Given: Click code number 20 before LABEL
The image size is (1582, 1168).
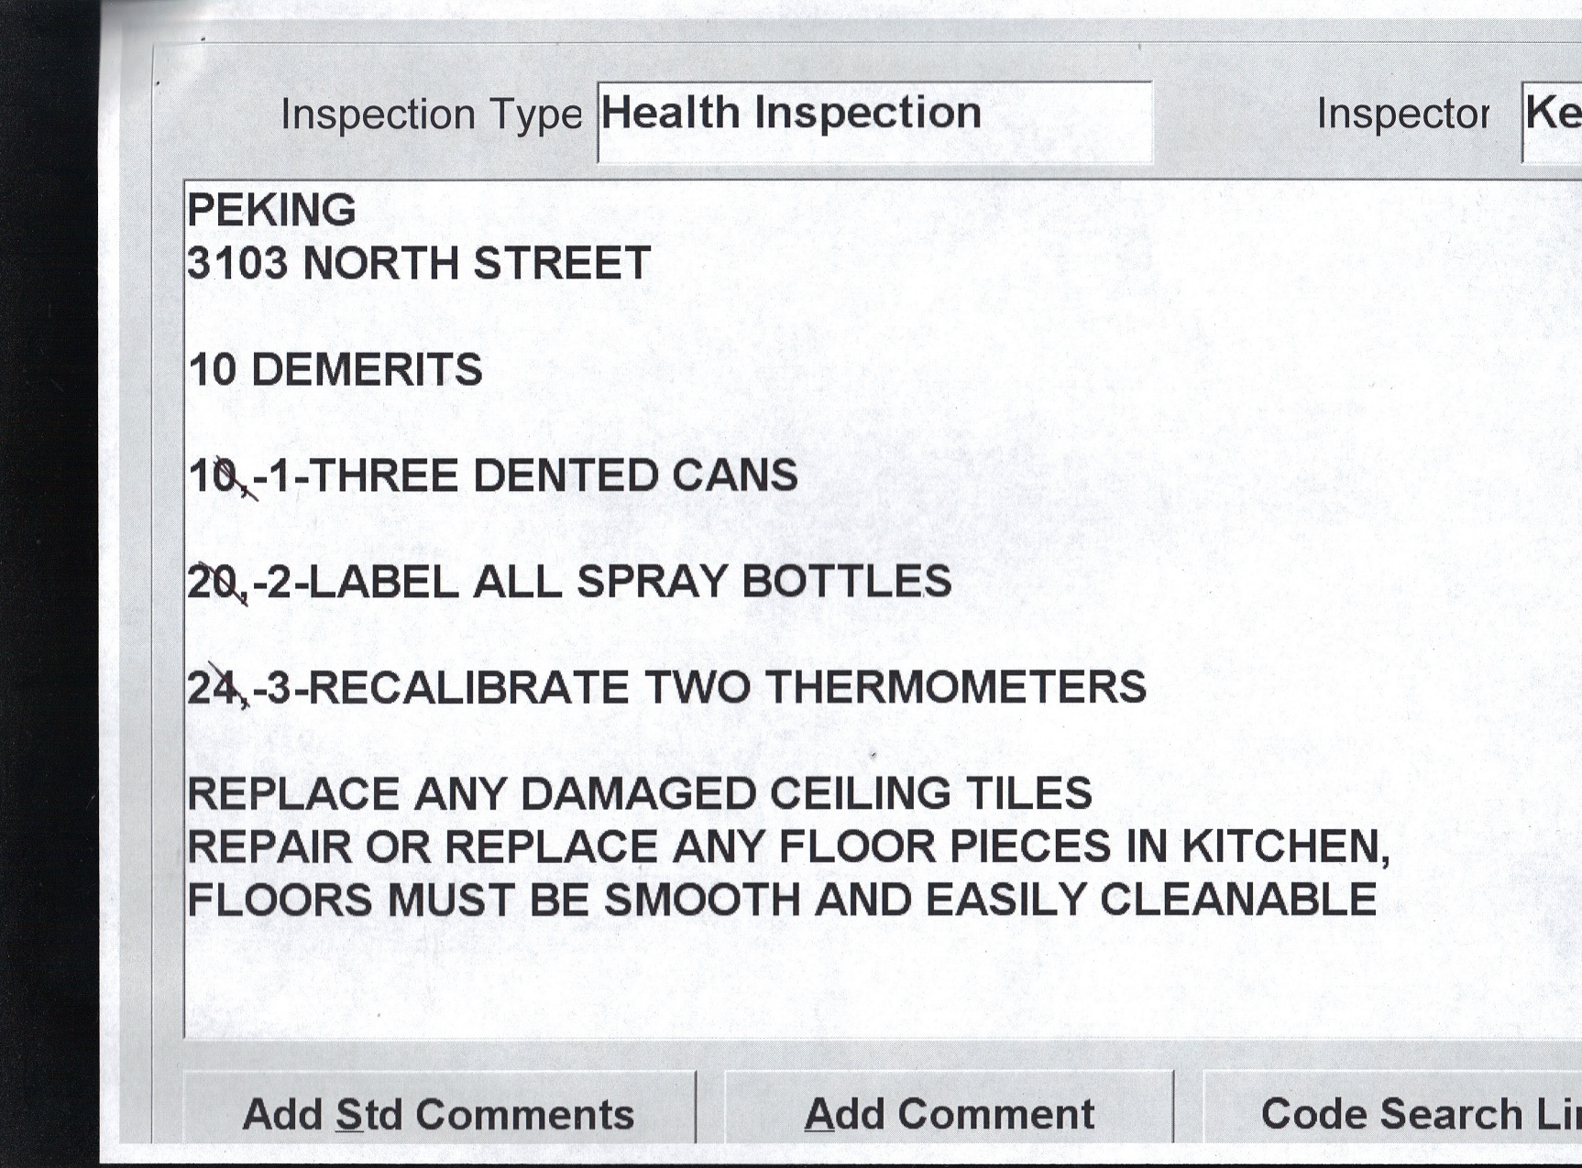Looking at the screenshot, I should pos(212,582).
